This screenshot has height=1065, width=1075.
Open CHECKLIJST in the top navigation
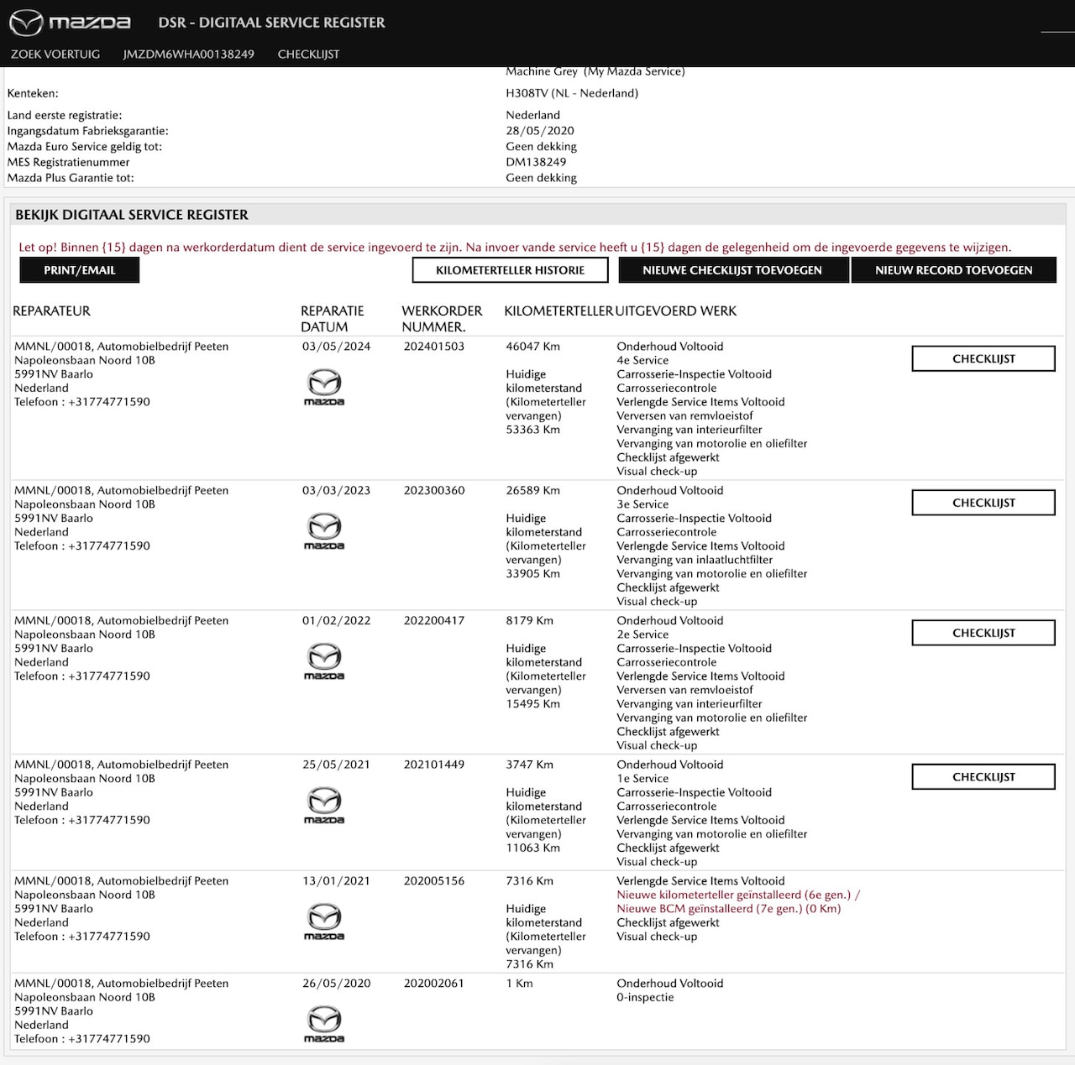click(308, 55)
